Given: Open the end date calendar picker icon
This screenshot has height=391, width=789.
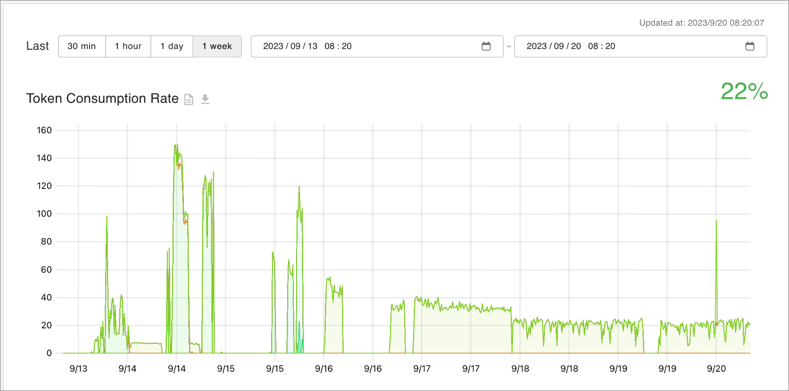Looking at the screenshot, I should (750, 46).
